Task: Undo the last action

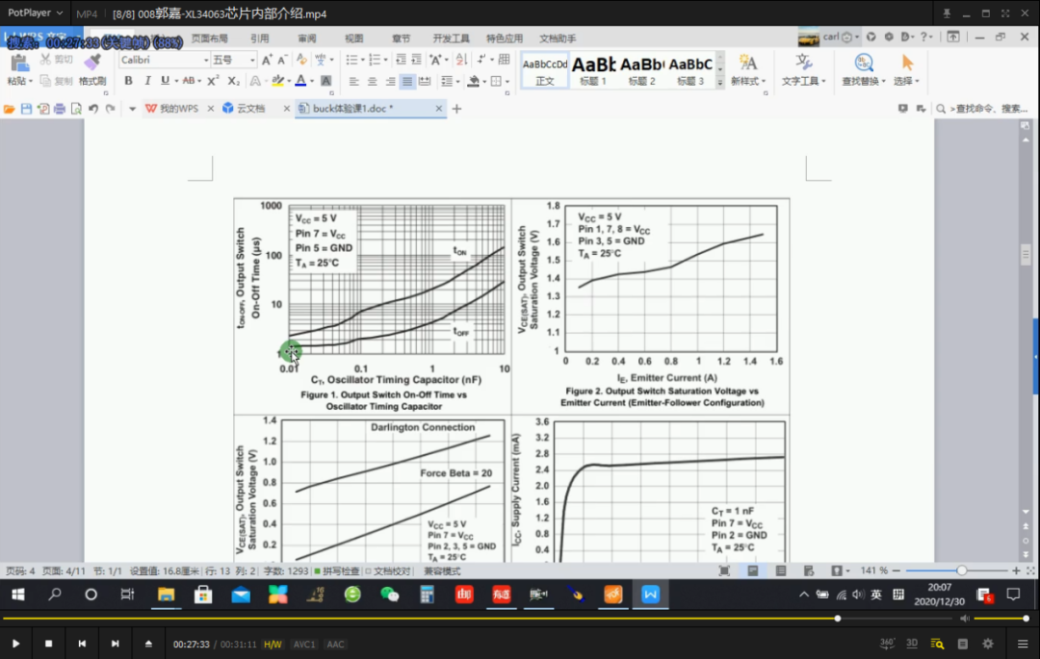Action: (x=93, y=109)
